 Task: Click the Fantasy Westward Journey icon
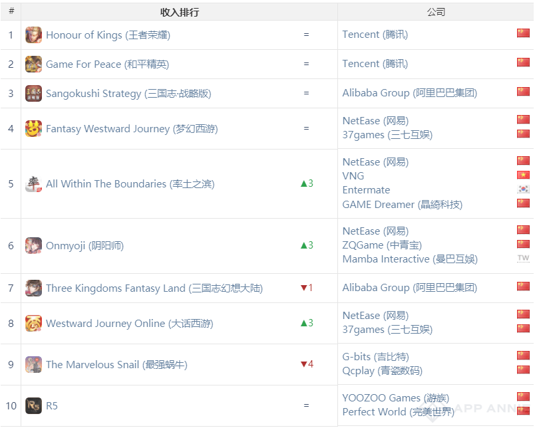coord(33,128)
